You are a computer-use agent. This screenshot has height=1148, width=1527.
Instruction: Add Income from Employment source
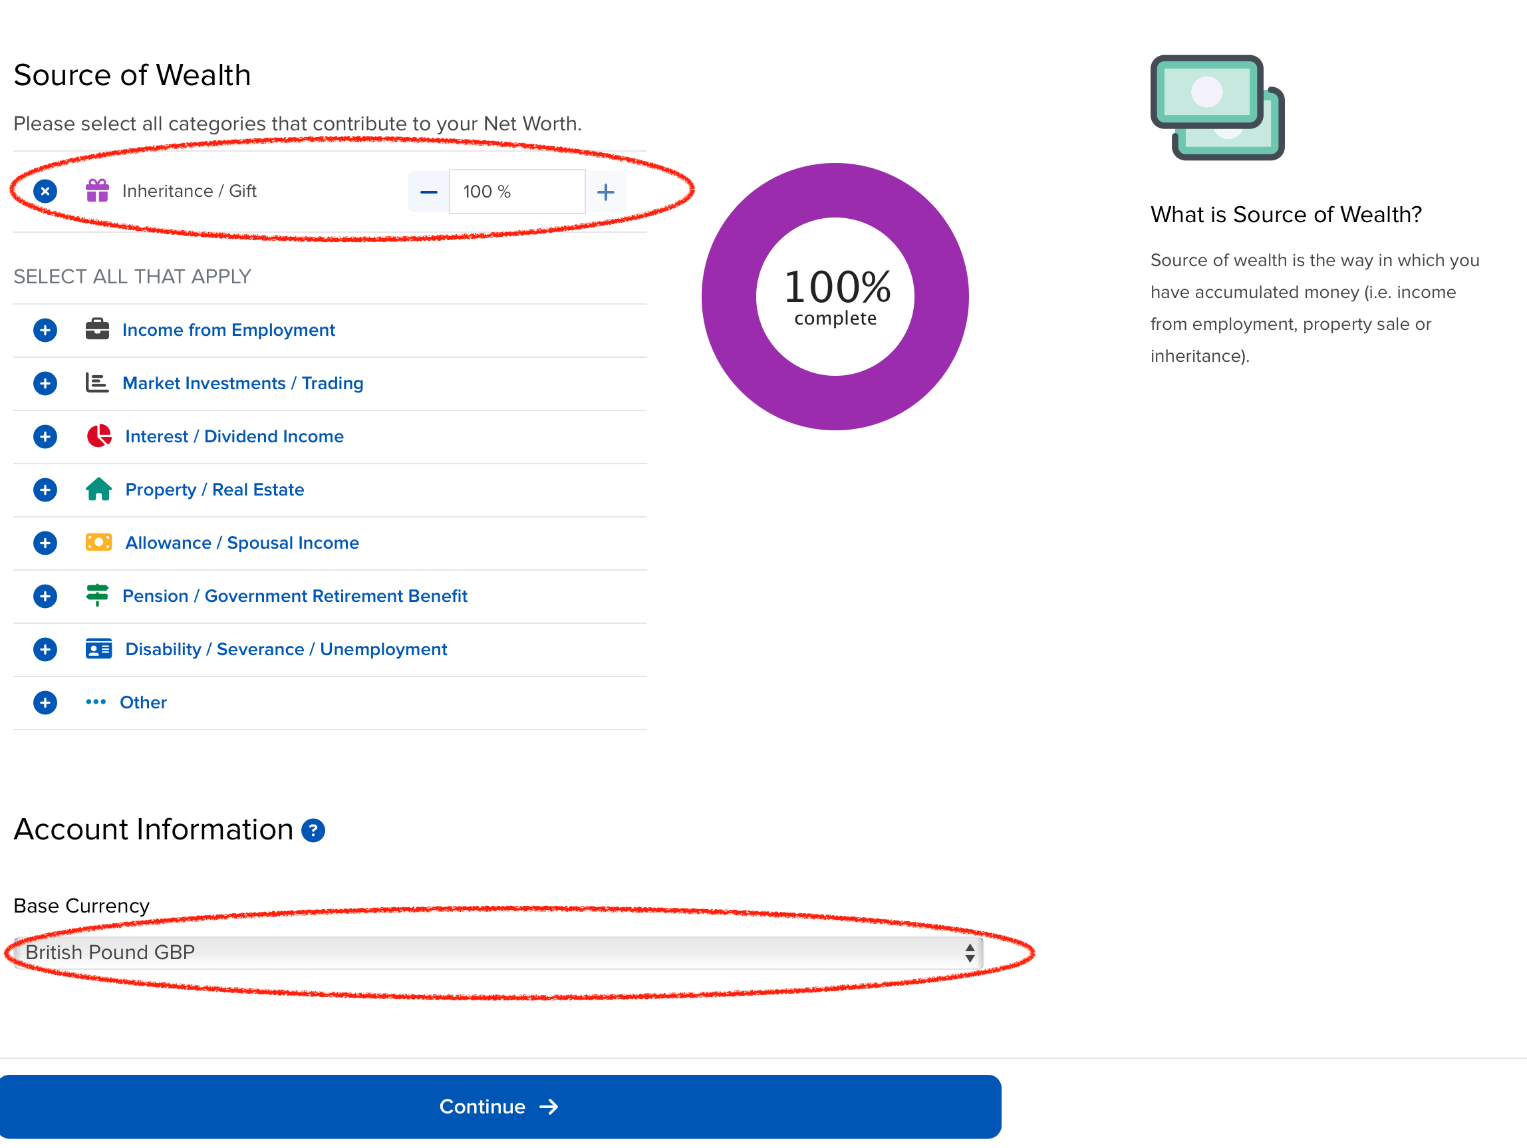pyautogui.click(x=45, y=331)
